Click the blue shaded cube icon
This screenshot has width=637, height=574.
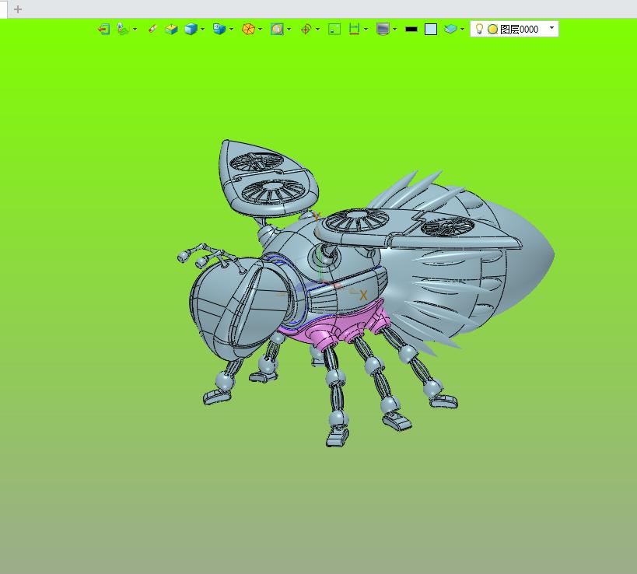click(x=191, y=30)
